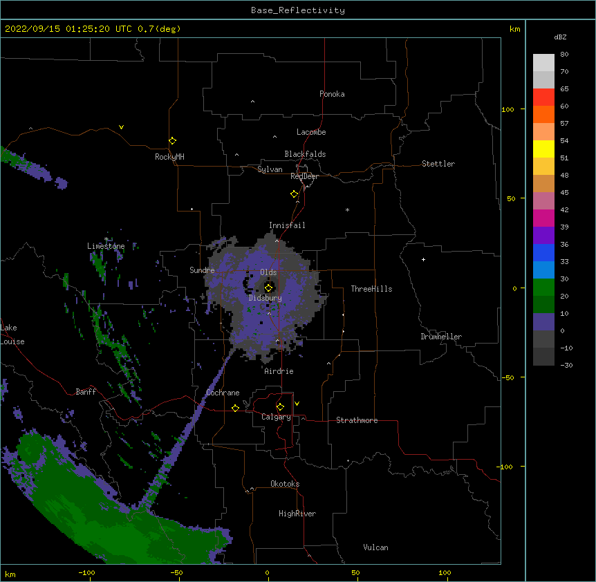Click the yellow diamond marker south of RedDeer
The width and height of the screenshot is (596, 582).
click(294, 194)
